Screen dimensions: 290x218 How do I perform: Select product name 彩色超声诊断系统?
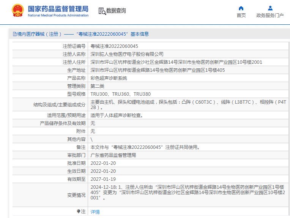point(109,78)
